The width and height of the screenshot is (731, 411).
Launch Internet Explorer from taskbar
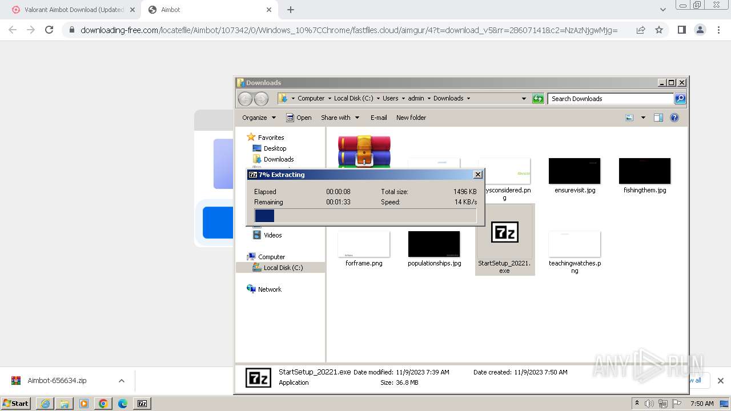tap(45, 403)
